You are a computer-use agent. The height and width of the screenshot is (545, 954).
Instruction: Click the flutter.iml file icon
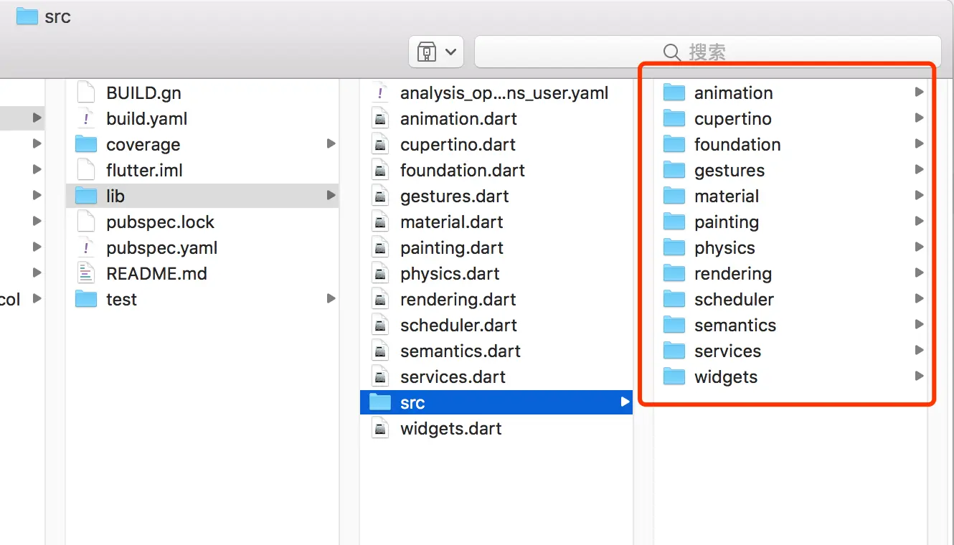click(x=86, y=170)
